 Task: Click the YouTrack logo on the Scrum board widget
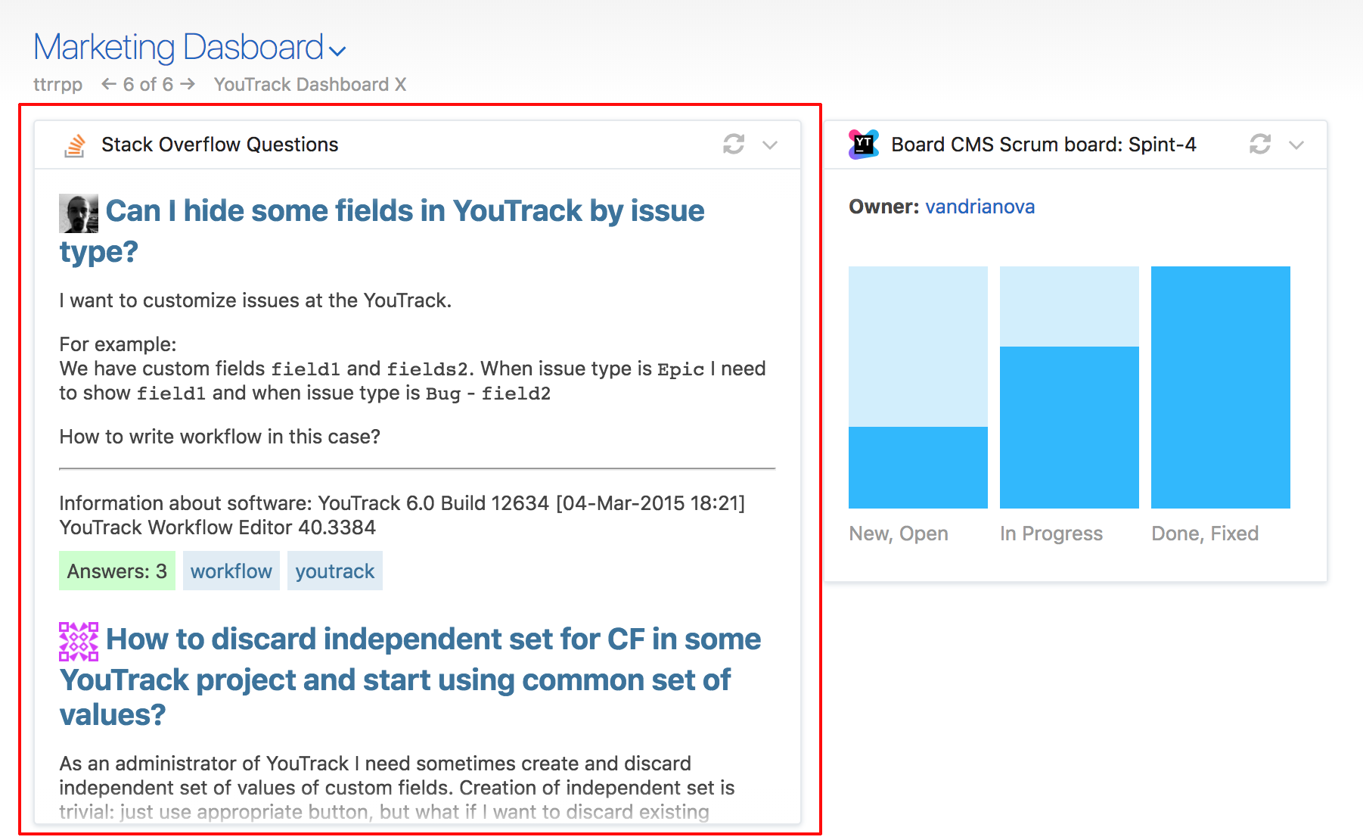863,144
